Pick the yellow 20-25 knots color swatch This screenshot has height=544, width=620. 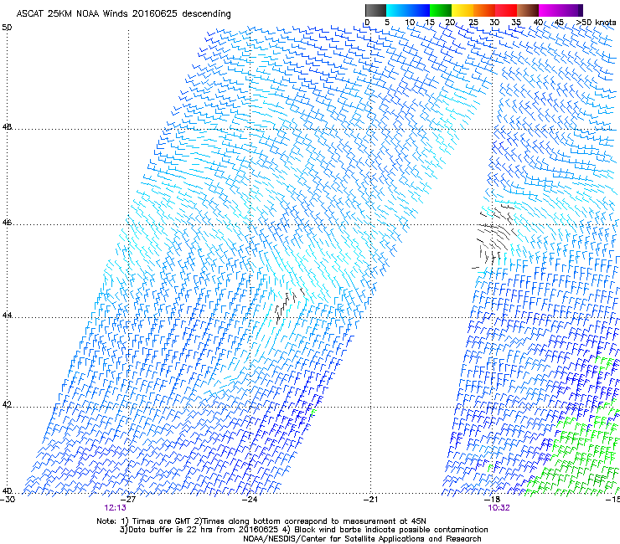click(x=462, y=10)
